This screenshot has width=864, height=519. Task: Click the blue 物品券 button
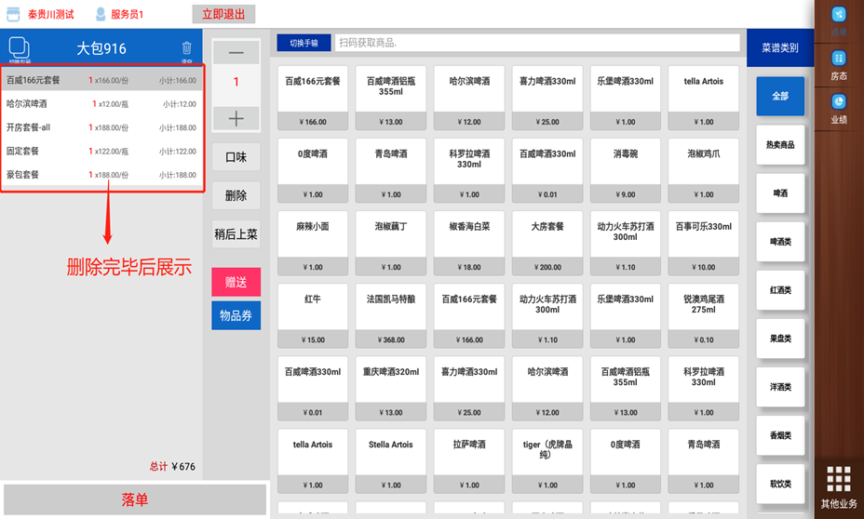coord(236,315)
